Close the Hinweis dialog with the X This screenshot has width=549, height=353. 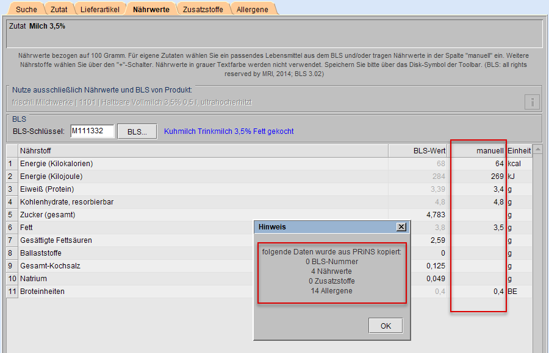pyautogui.click(x=401, y=226)
